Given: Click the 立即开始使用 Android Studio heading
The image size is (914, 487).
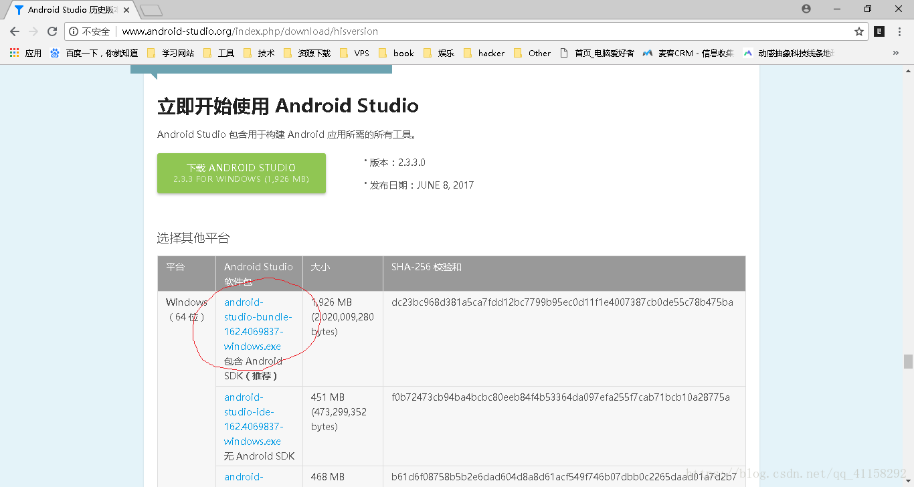Looking at the screenshot, I should [x=288, y=106].
